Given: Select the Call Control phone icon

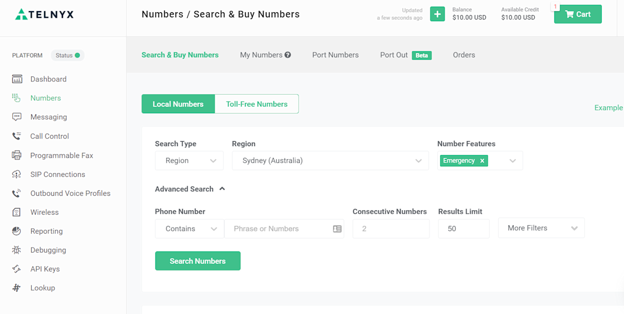Looking at the screenshot, I should [x=17, y=136].
